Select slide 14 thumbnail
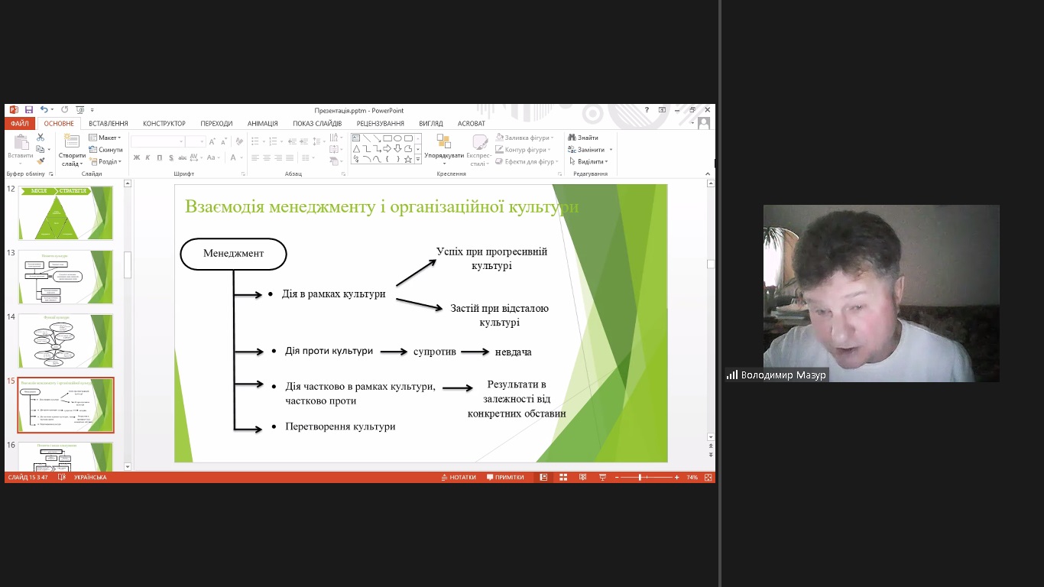Viewport: 1044px width, 587px height. (66, 341)
